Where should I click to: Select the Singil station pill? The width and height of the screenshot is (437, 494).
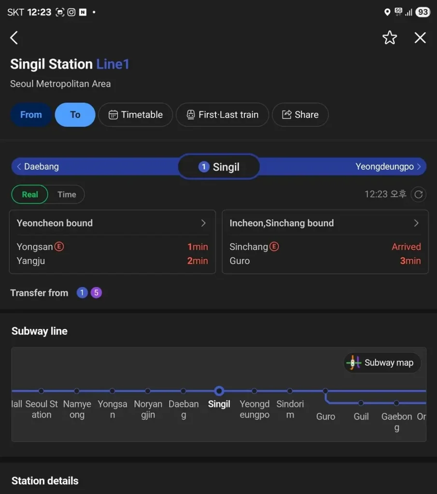click(219, 166)
